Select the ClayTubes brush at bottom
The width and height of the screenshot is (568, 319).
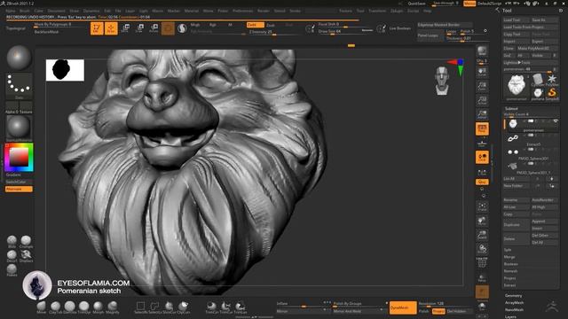point(55,307)
